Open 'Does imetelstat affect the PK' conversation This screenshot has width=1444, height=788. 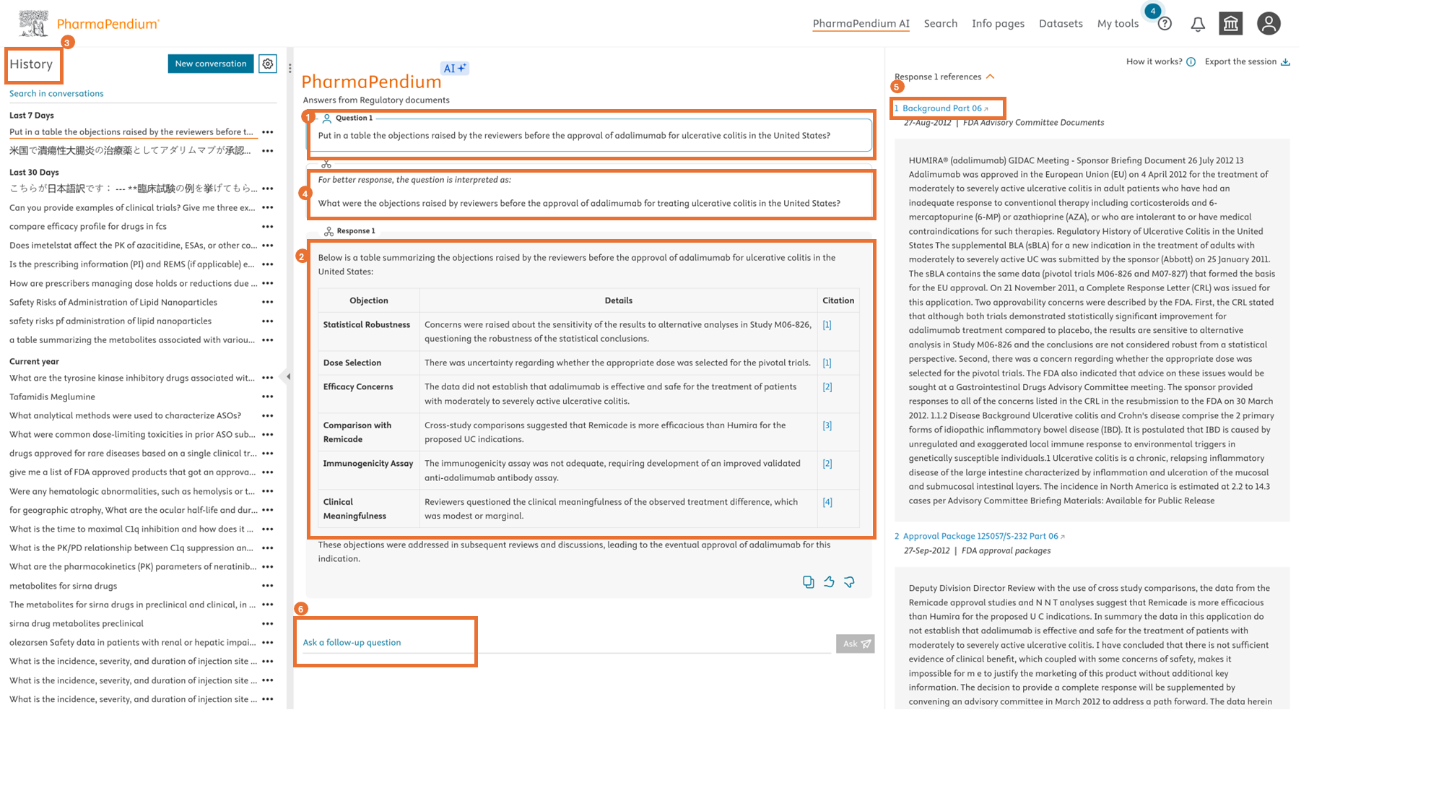(x=133, y=246)
